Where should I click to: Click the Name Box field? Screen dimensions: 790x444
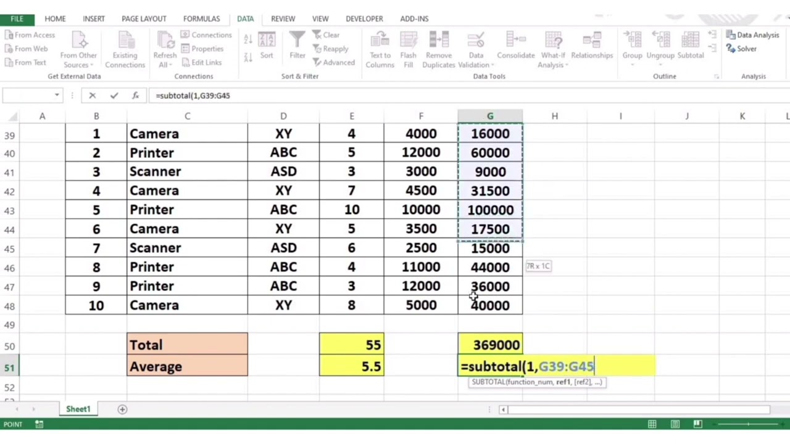[28, 96]
